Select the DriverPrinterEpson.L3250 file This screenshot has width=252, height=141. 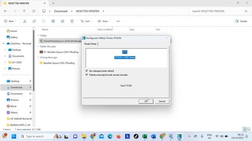[61, 41]
